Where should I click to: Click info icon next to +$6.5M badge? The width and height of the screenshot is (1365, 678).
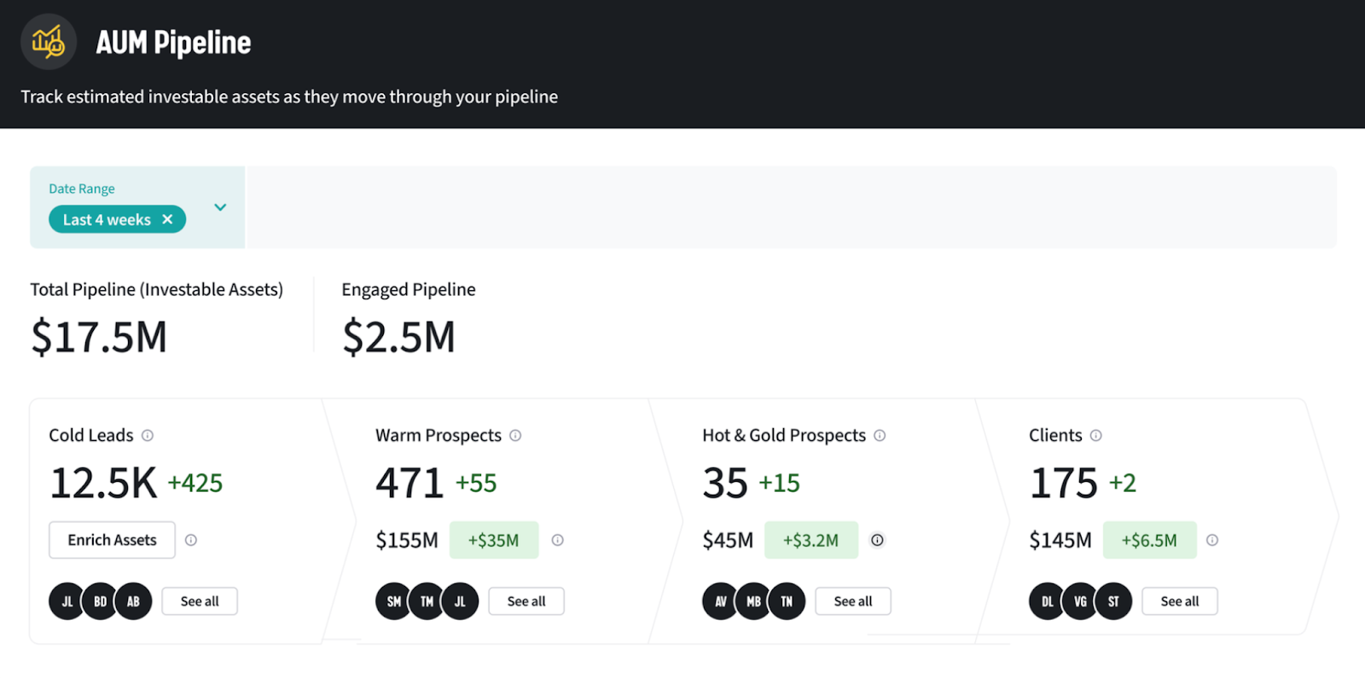[1212, 540]
